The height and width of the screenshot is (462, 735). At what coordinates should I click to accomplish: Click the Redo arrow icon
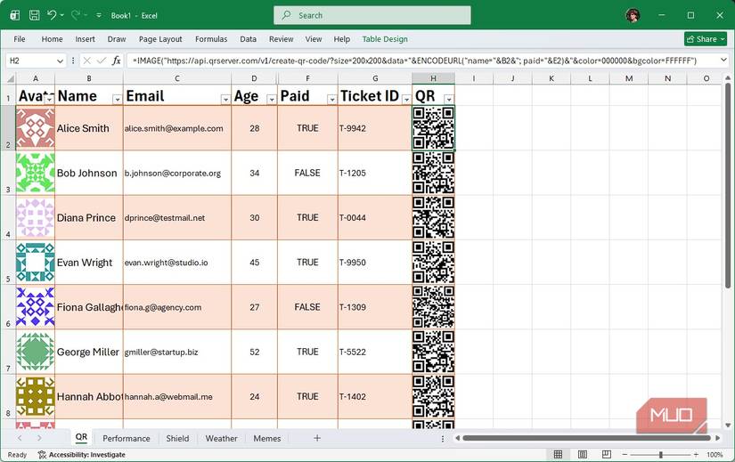[x=76, y=15]
